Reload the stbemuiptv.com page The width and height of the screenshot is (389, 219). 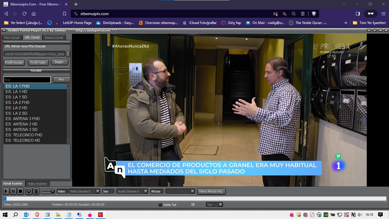(25, 14)
